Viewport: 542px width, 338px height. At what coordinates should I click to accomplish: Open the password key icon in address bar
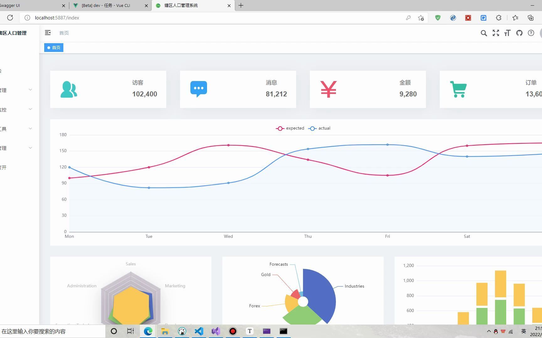408,18
